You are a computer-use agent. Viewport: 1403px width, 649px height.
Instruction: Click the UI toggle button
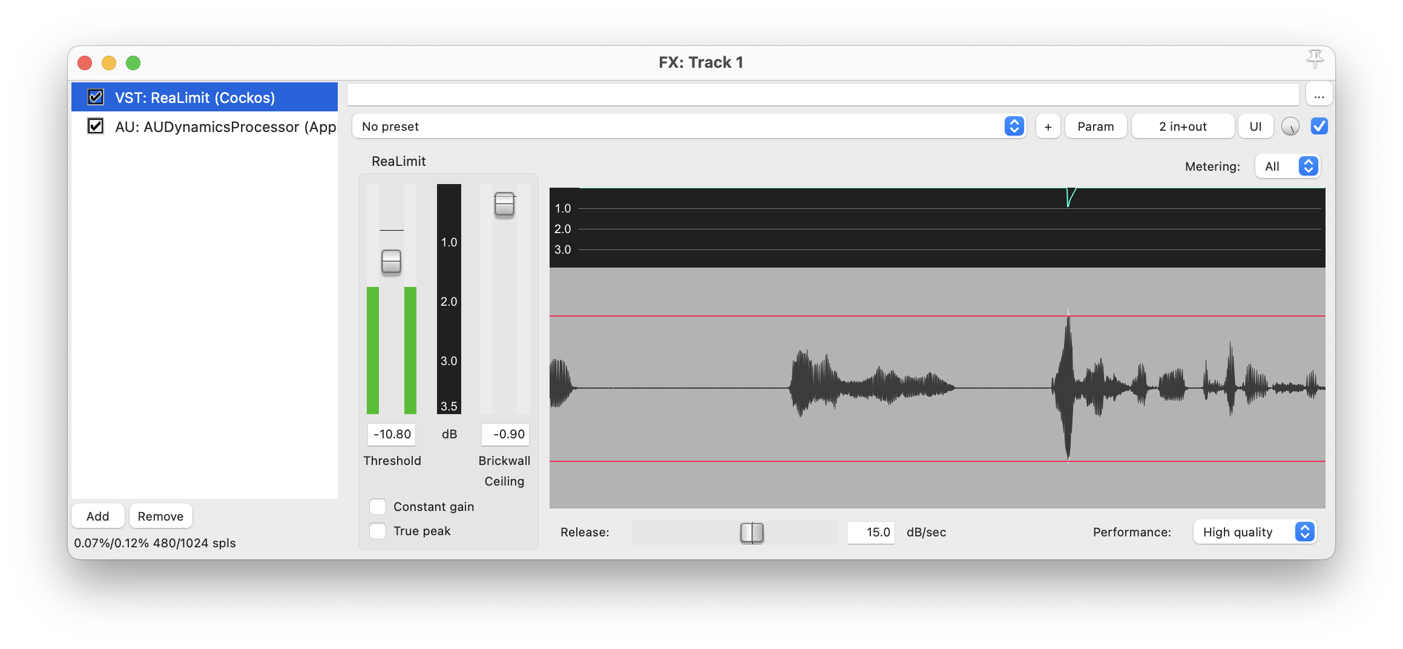click(x=1255, y=127)
